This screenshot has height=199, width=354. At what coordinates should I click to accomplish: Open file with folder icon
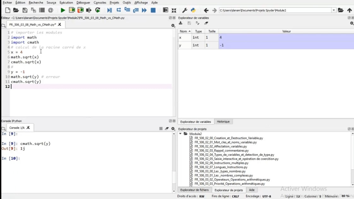[16, 10]
